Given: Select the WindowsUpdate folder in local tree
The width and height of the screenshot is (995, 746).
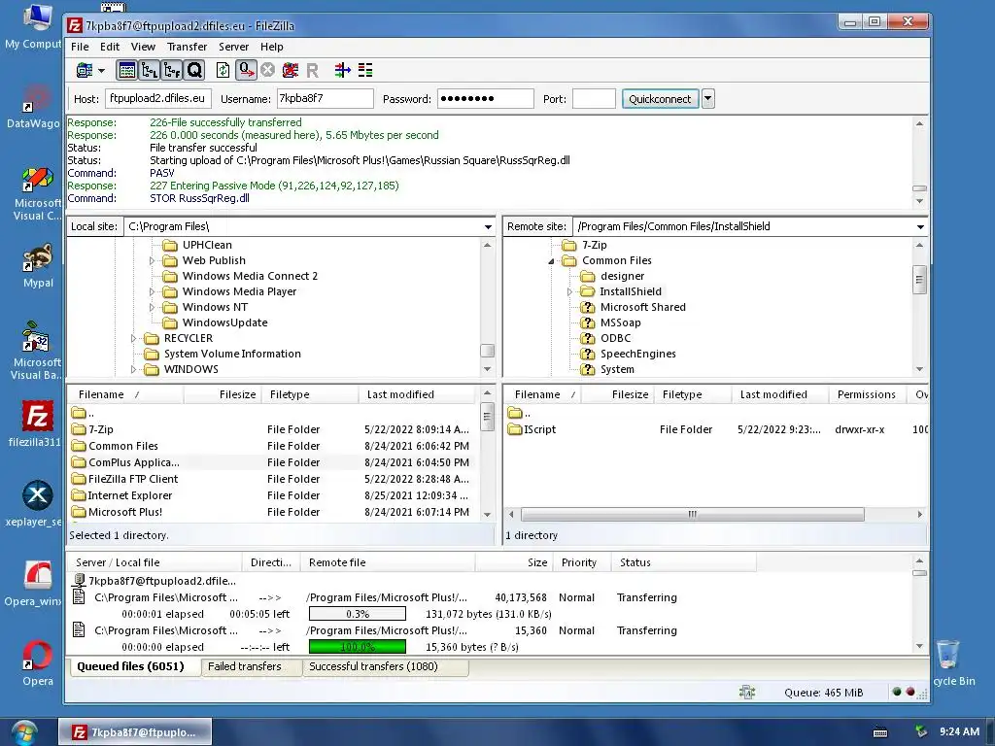Looking at the screenshot, I should pyautogui.click(x=224, y=322).
